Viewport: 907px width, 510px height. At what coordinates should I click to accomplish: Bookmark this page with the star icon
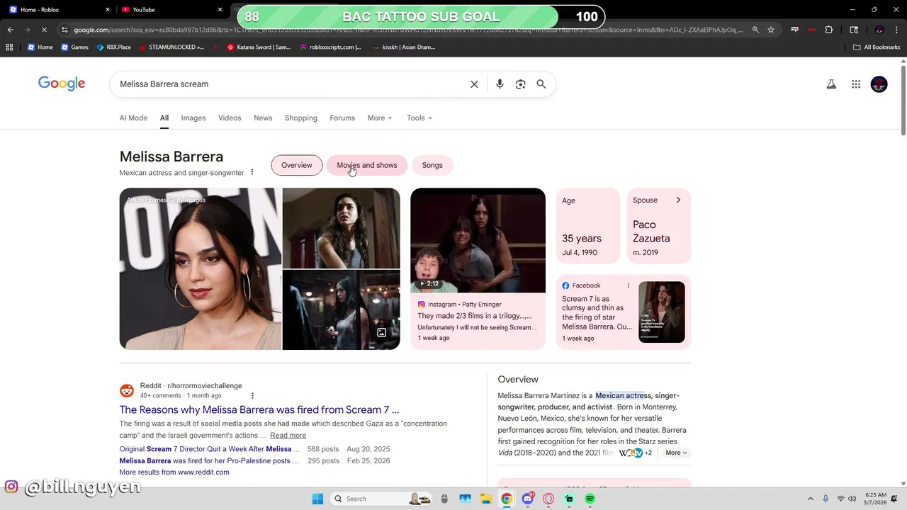click(x=771, y=30)
